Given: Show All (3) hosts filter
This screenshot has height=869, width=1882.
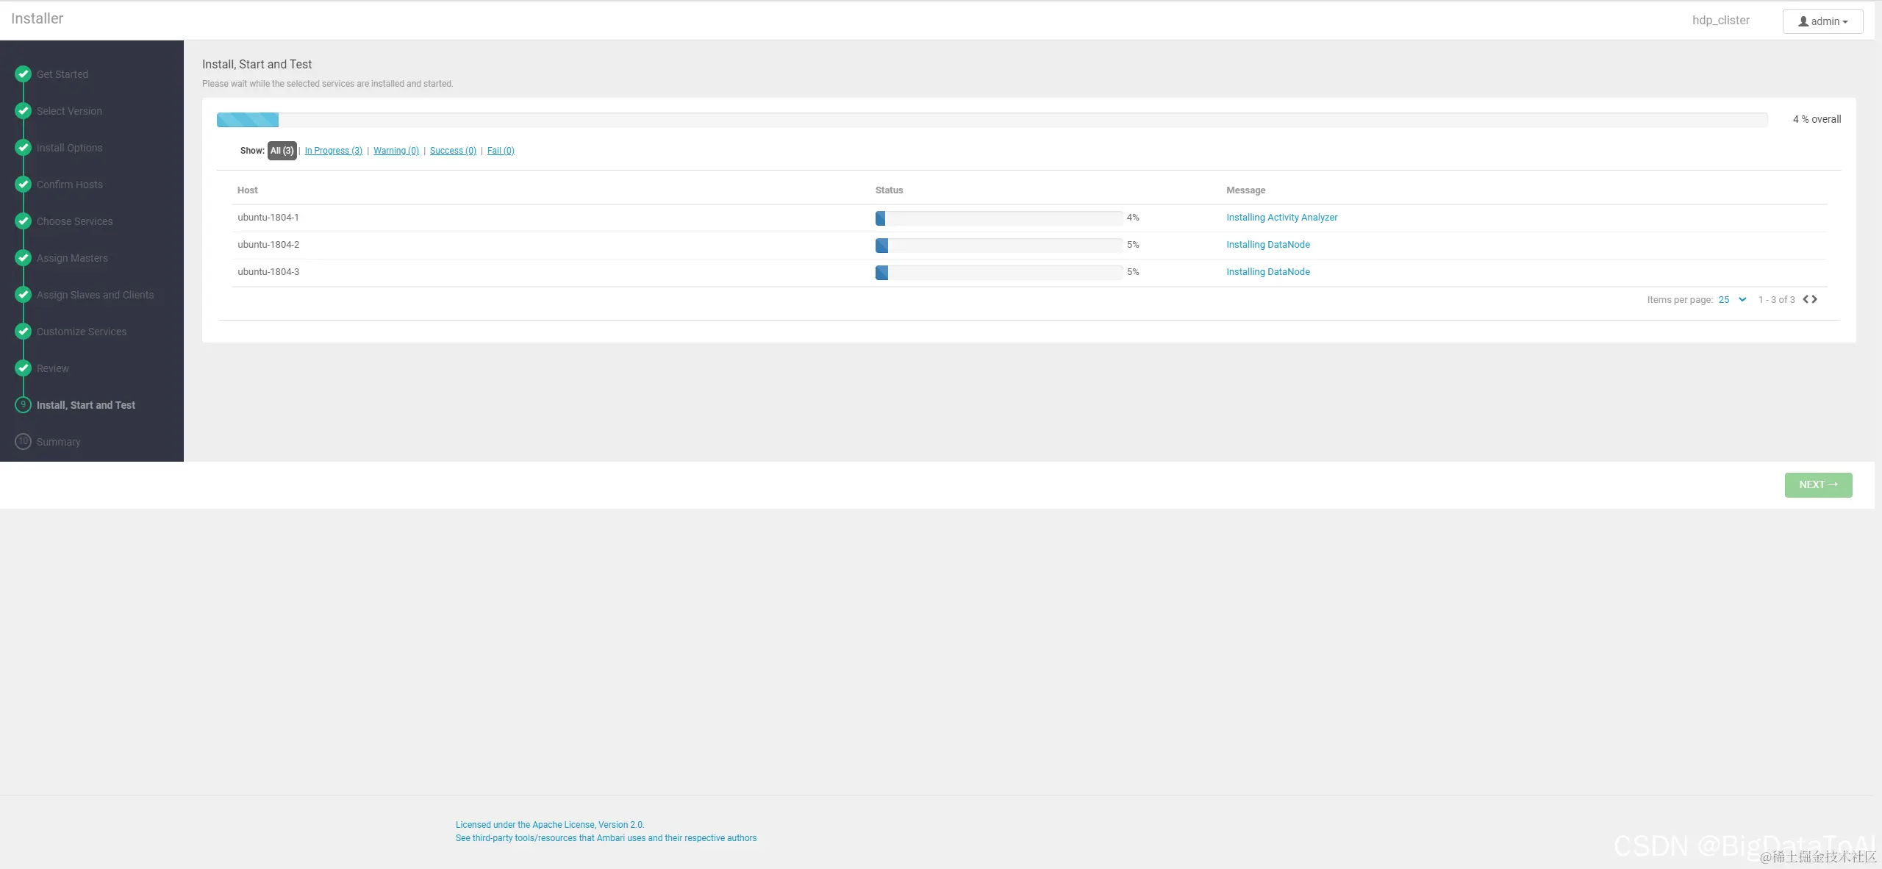Looking at the screenshot, I should [282, 151].
